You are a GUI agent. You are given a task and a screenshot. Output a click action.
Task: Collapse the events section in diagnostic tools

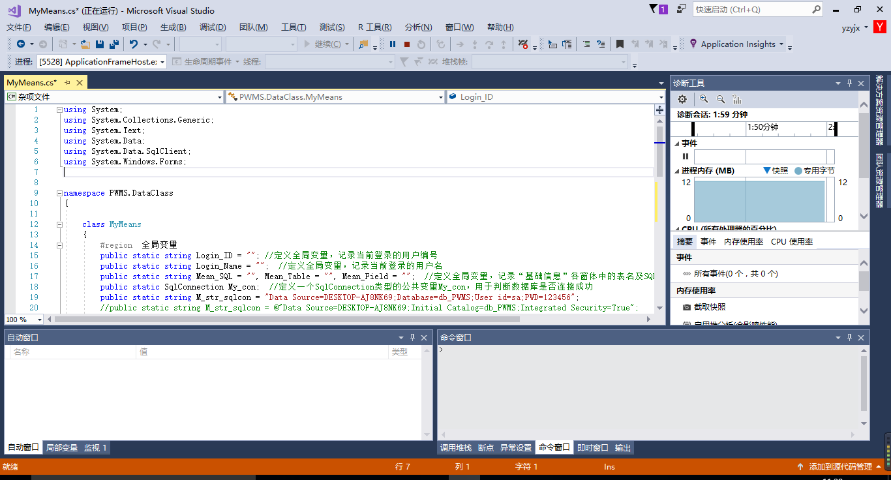(677, 143)
